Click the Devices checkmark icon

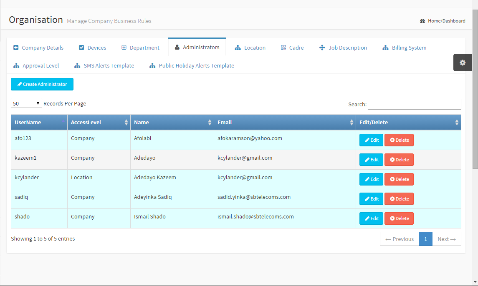[81, 48]
